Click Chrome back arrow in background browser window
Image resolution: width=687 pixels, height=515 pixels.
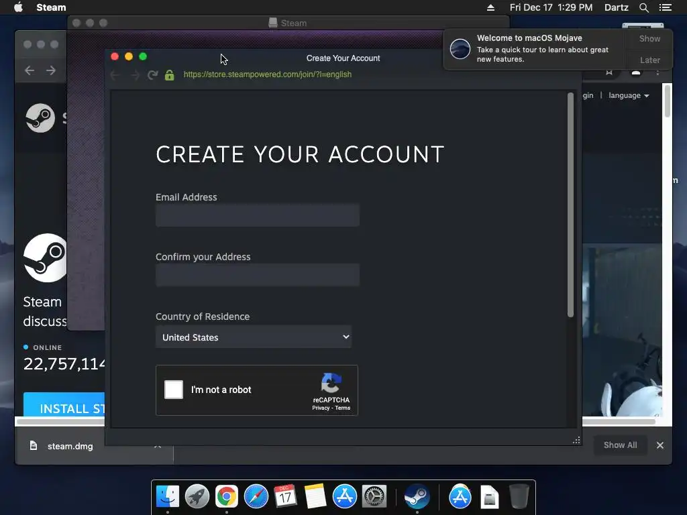30,70
